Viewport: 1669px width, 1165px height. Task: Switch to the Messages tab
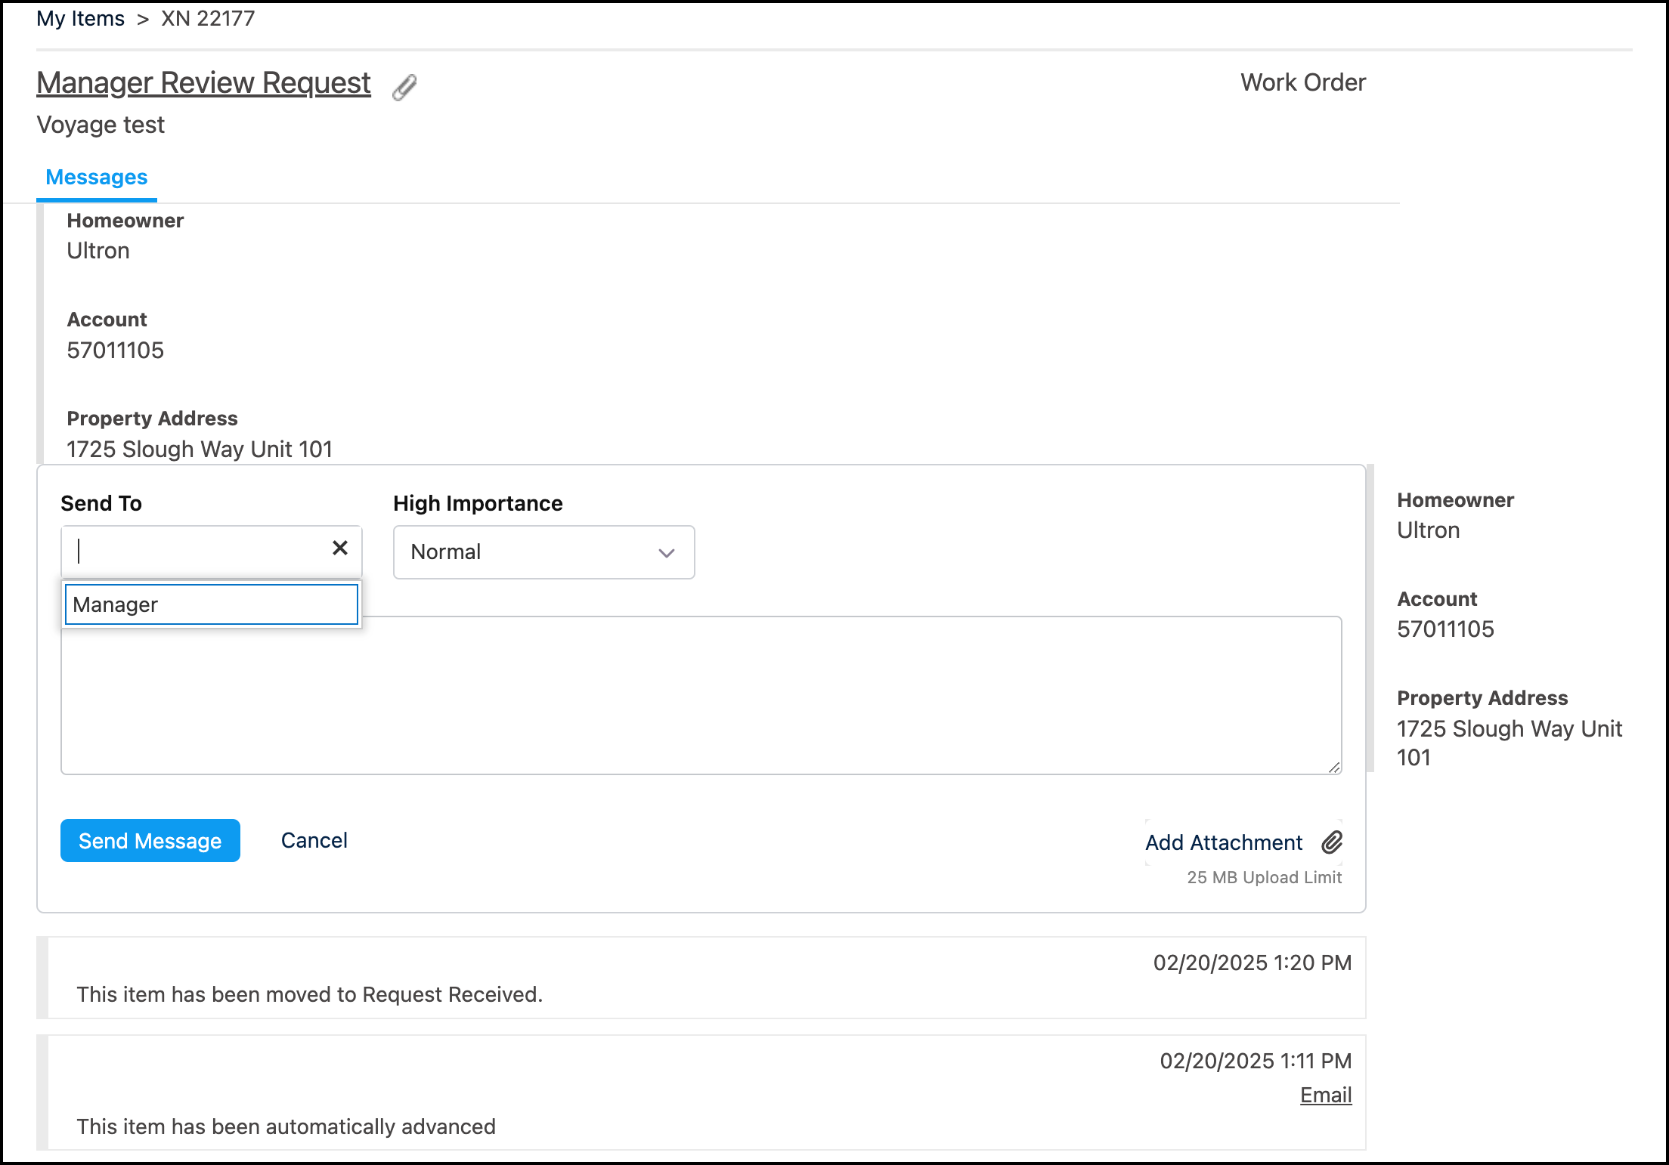(x=97, y=178)
